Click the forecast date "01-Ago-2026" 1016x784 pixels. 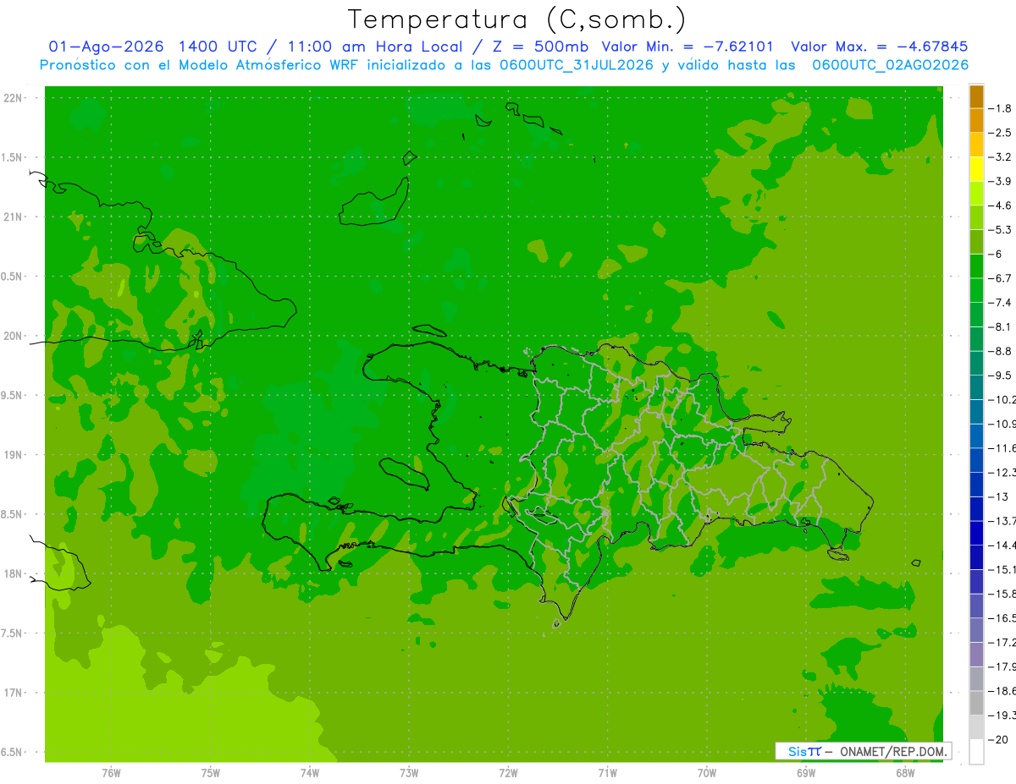click(x=107, y=47)
